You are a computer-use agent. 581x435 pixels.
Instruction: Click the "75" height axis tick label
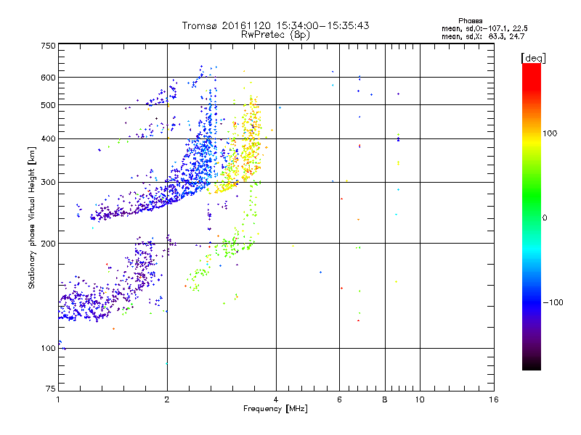(x=51, y=389)
